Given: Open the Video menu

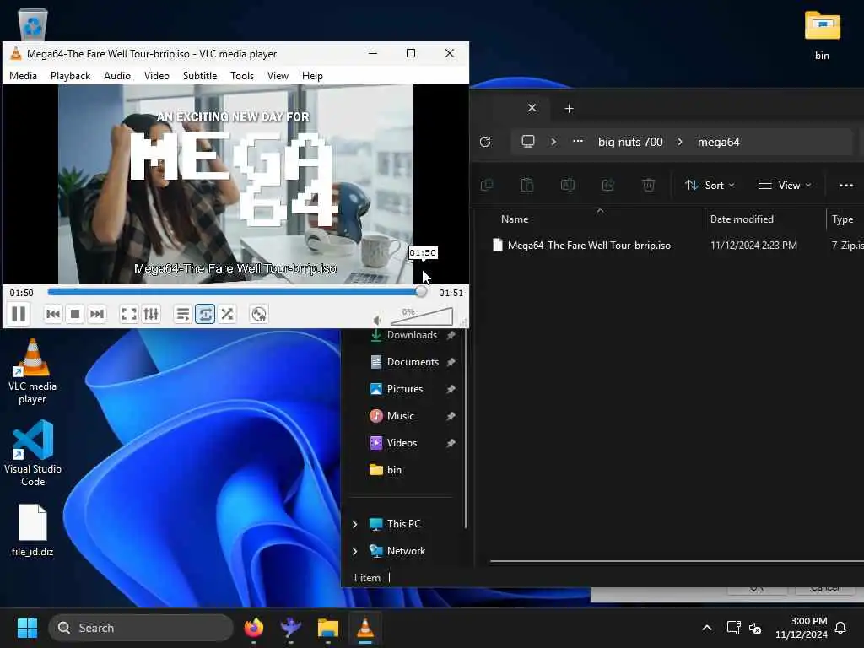Looking at the screenshot, I should [x=157, y=76].
